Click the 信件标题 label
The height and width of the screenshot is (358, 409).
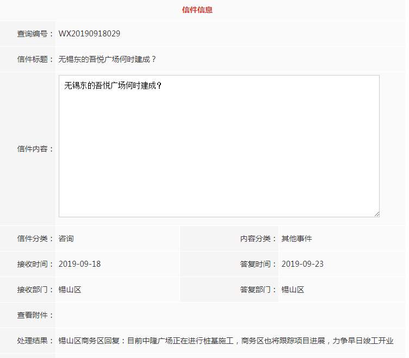click(x=35, y=59)
